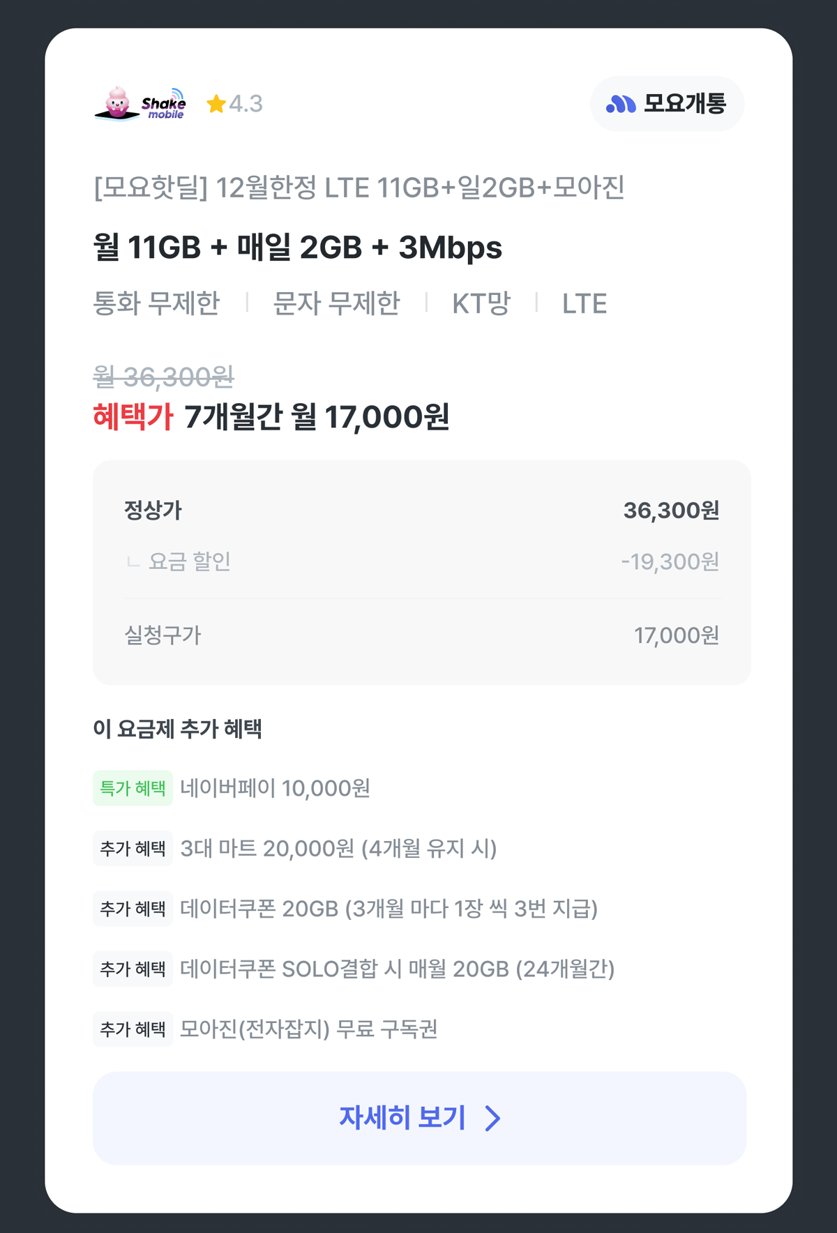Click the red 혜택가 label
The image size is (837, 1233).
pyautogui.click(x=133, y=417)
